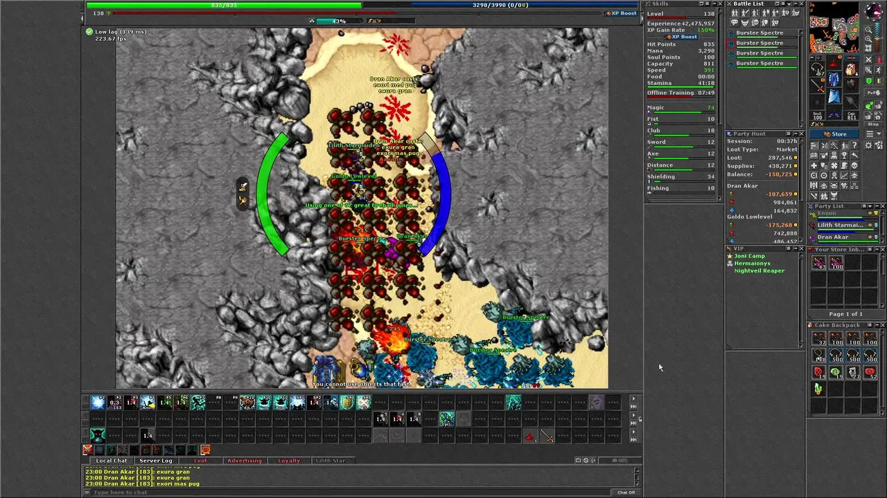The width and height of the screenshot is (887, 498).
Task: Select Lilith Starmai... in Party List
Action: pyautogui.click(x=844, y=227)
